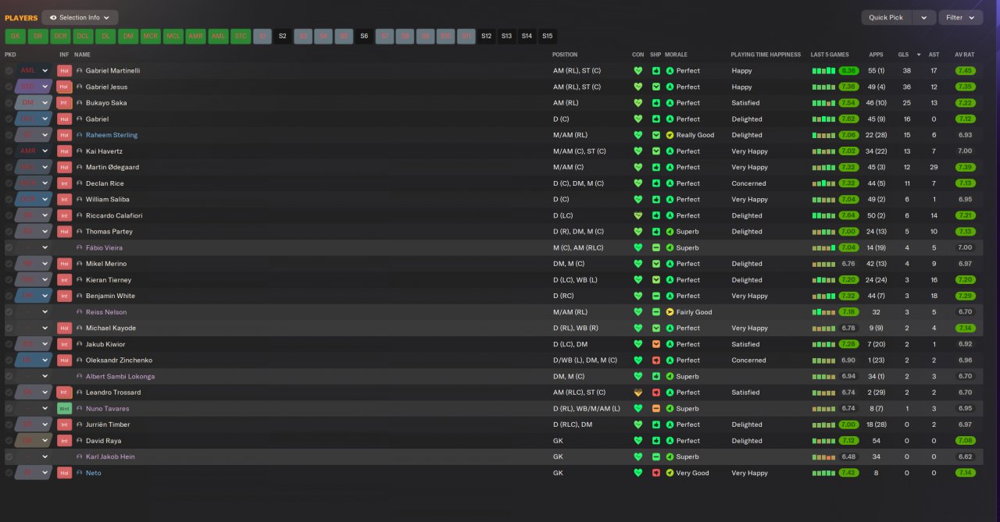
Task: Click Neto's Very Good morale icon
Action: click(x=670, y=473)
